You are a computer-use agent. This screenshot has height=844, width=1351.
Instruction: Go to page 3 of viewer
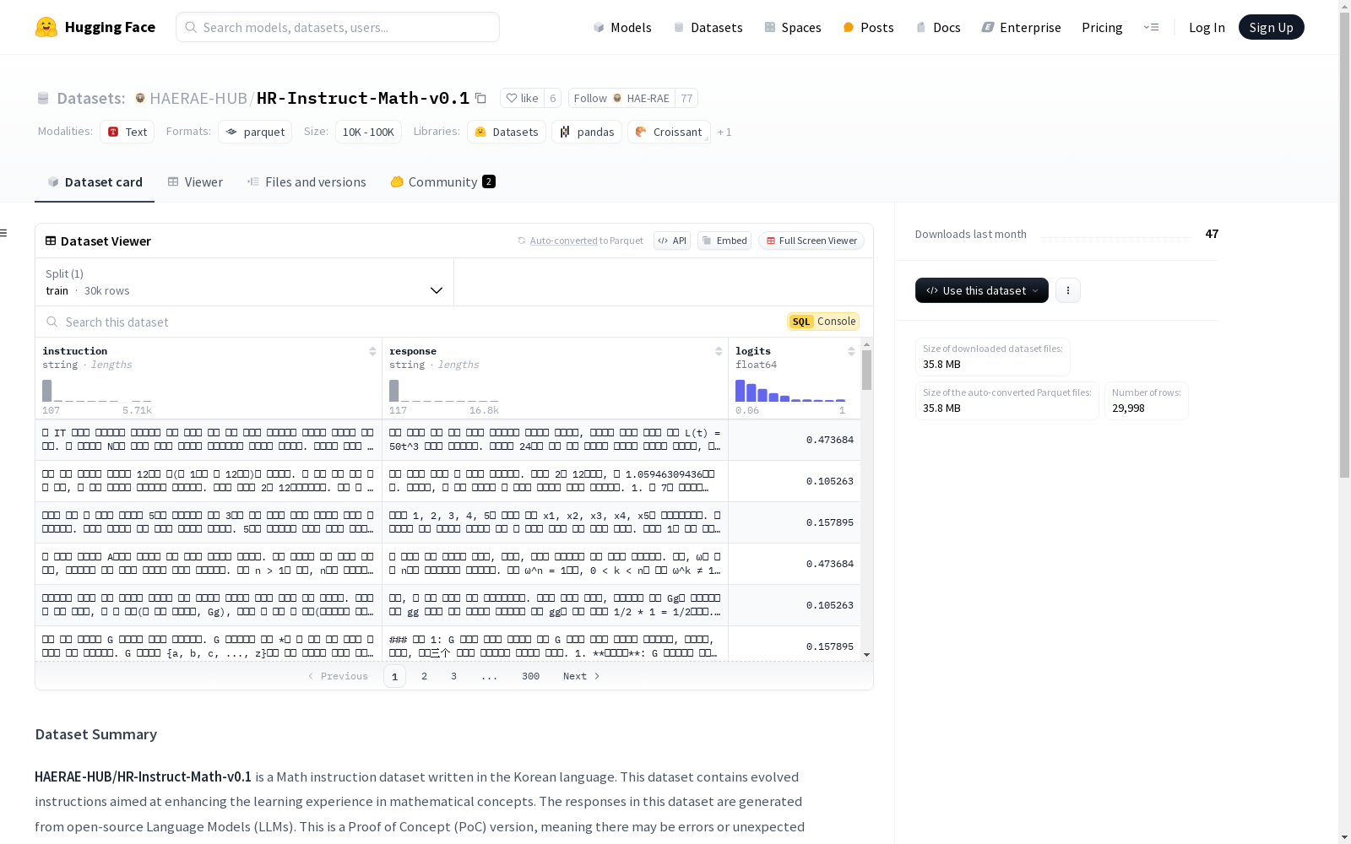(x=453, y=676)
